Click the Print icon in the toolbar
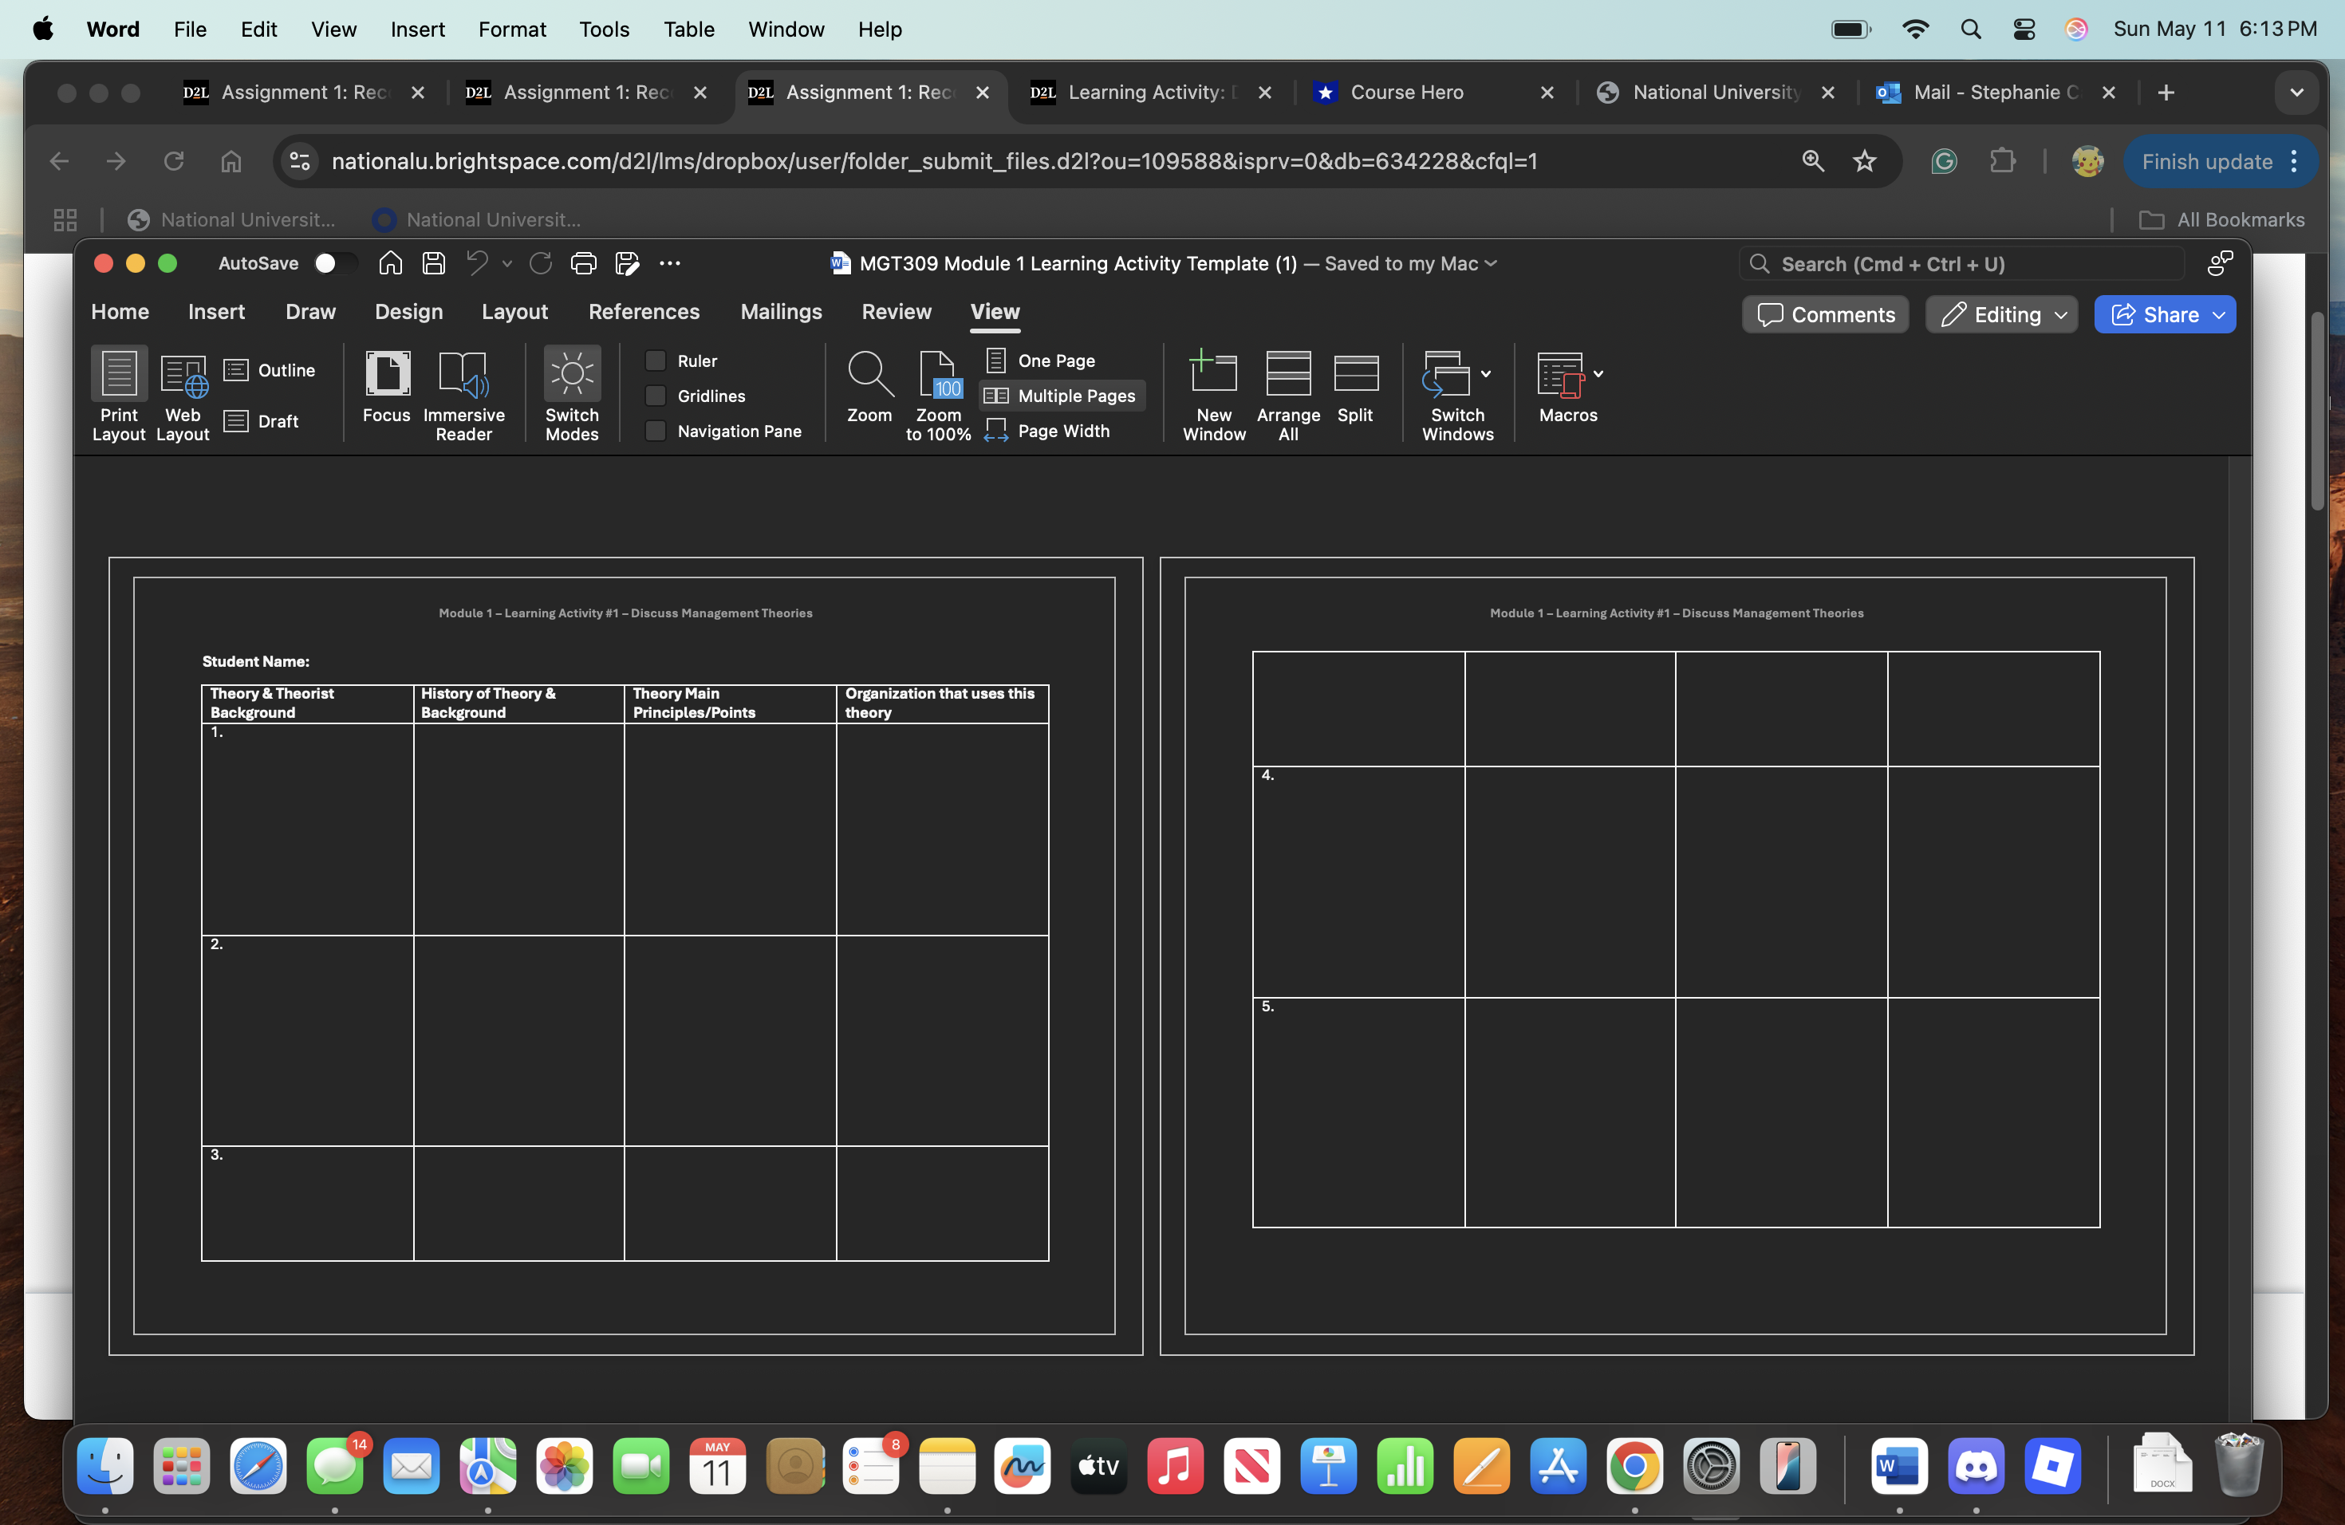2345x1525 pixels. [583, 263]
